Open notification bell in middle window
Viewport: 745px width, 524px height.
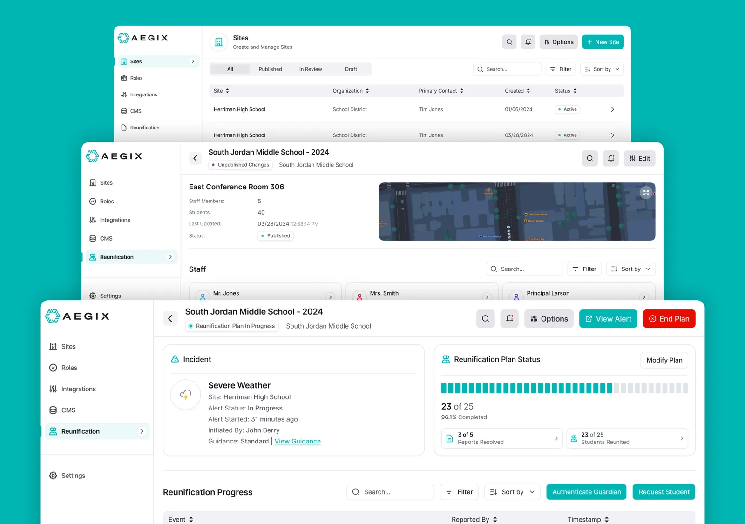(611, 158)
